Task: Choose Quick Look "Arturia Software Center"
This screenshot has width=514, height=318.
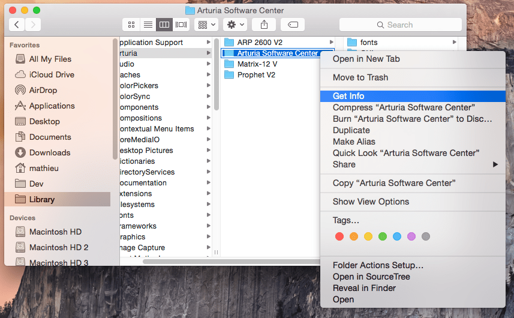Action: [413, 153]
